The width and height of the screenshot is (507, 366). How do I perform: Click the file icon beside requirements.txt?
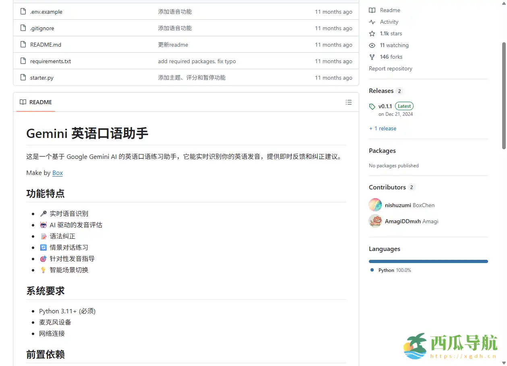coord(23,61)
